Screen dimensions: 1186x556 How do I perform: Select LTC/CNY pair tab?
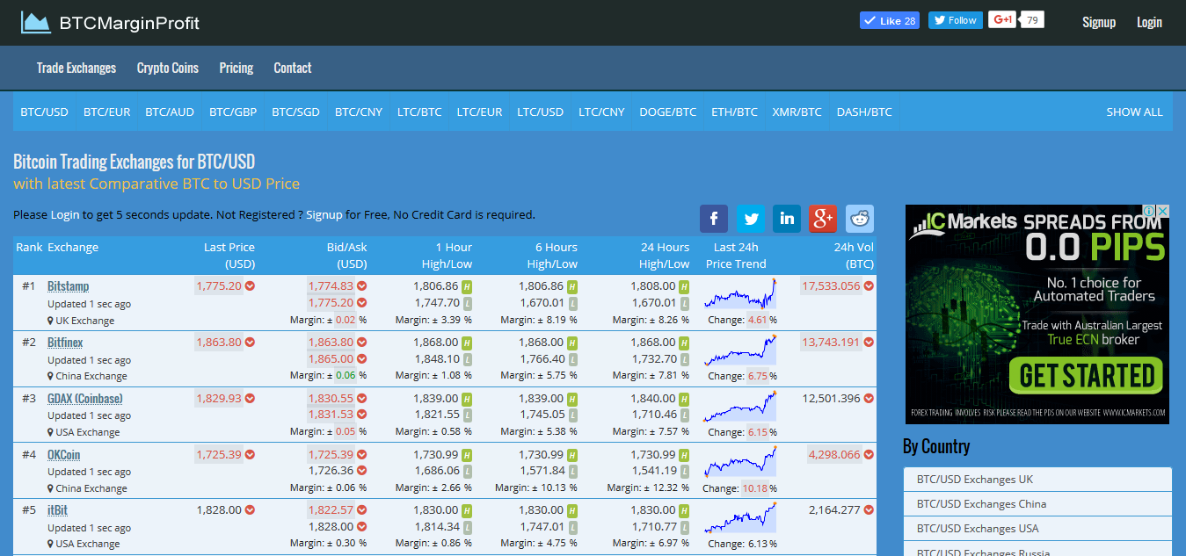pos(601,112)
